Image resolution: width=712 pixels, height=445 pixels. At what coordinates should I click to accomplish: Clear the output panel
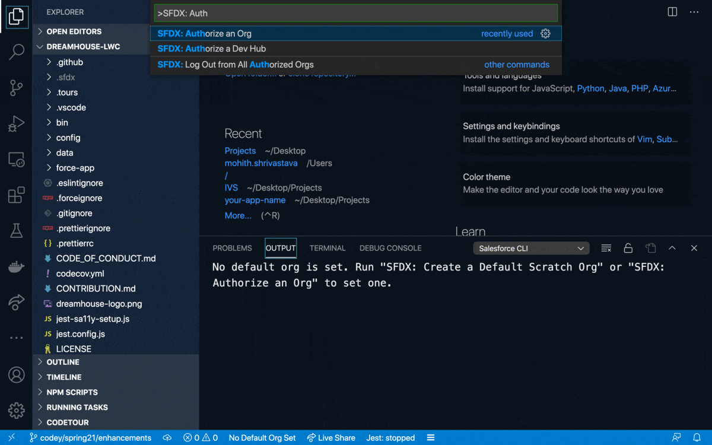click(606, 248)
